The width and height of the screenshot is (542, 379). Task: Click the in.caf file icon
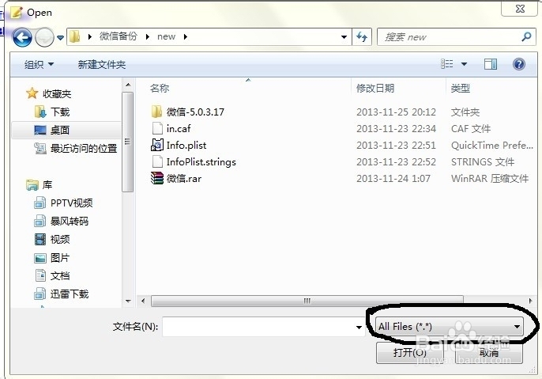(x=157, y=128)
